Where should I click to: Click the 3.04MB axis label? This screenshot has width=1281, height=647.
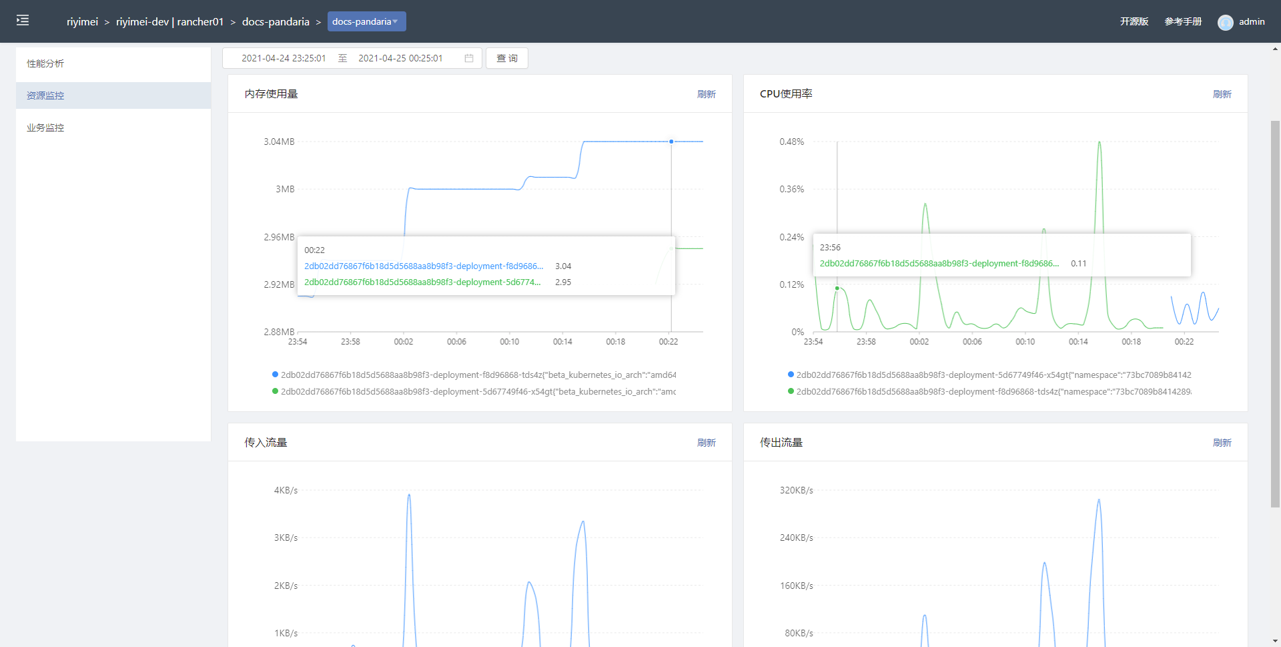[x=279, y=142]
